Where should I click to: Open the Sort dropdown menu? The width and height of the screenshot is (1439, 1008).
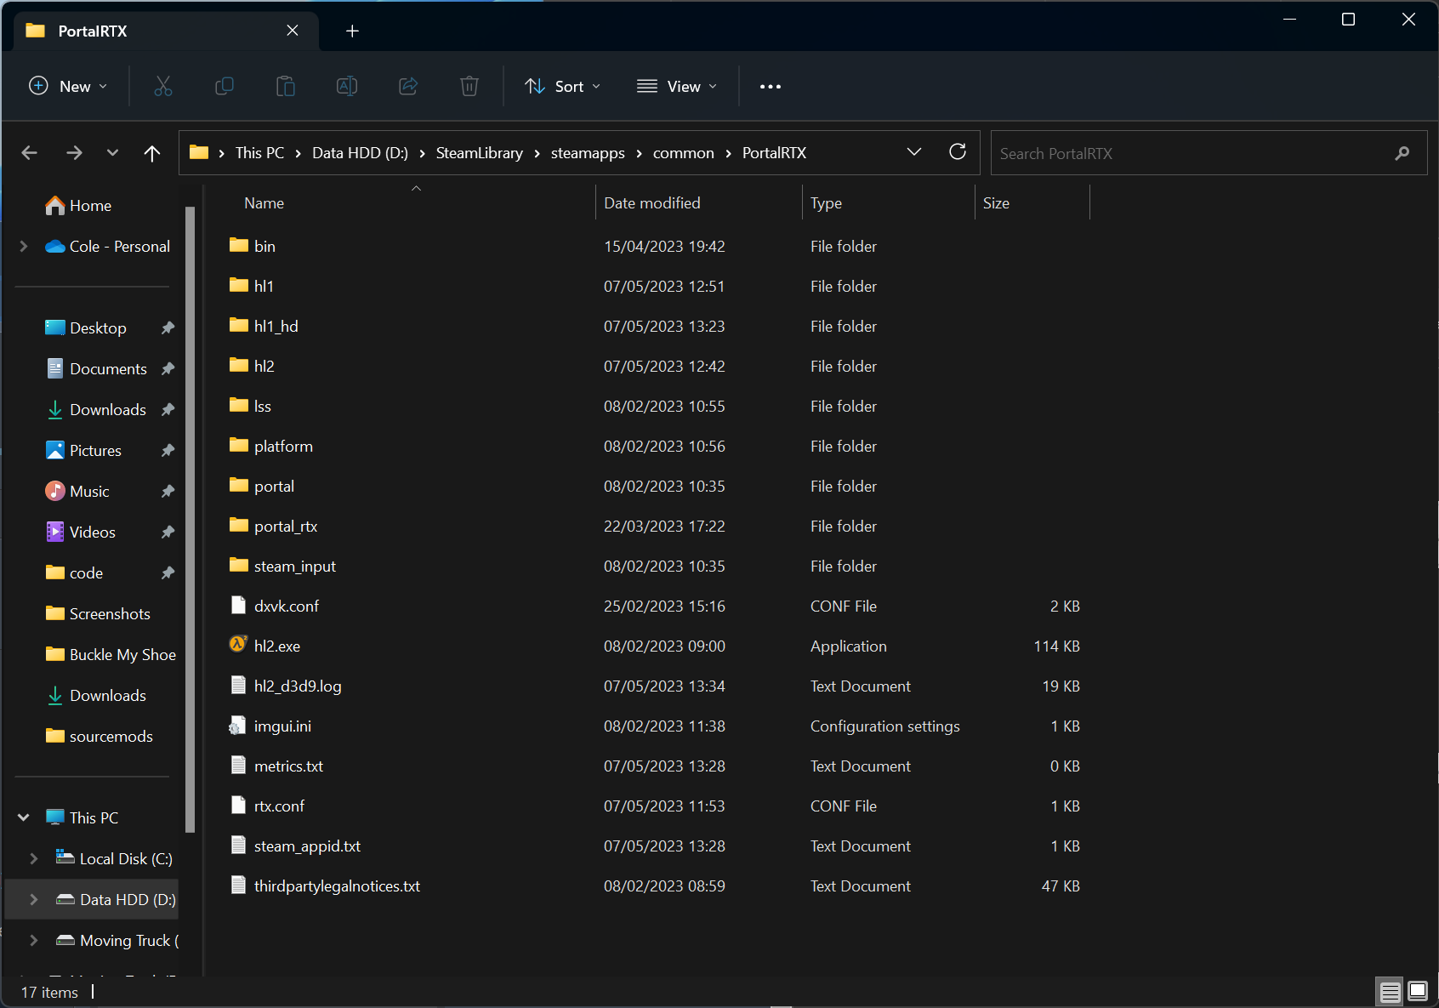[563, 86]
